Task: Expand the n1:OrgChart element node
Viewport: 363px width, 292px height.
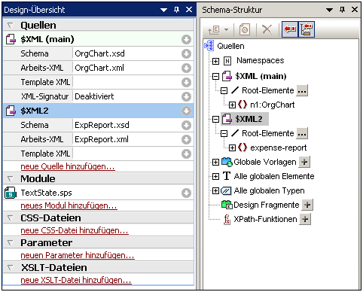Action: 232,105
